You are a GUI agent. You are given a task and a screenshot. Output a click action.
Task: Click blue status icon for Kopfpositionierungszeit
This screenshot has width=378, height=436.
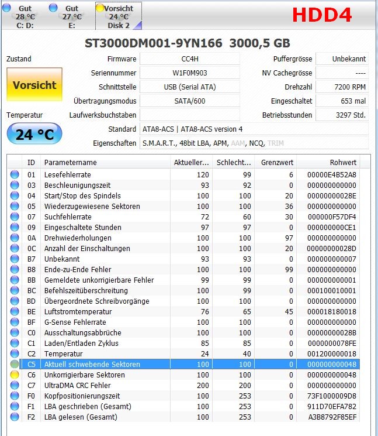click(x=15, y=396)
